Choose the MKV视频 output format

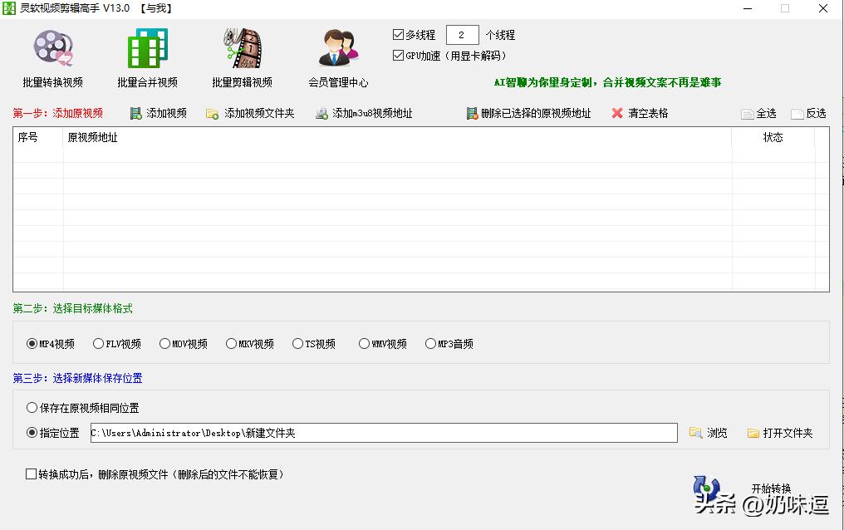pyautogui.click(x=230, y=342)
